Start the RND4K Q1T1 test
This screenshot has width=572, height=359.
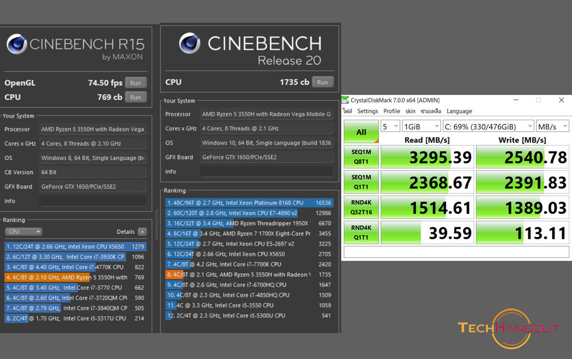[x=361, y=232]
